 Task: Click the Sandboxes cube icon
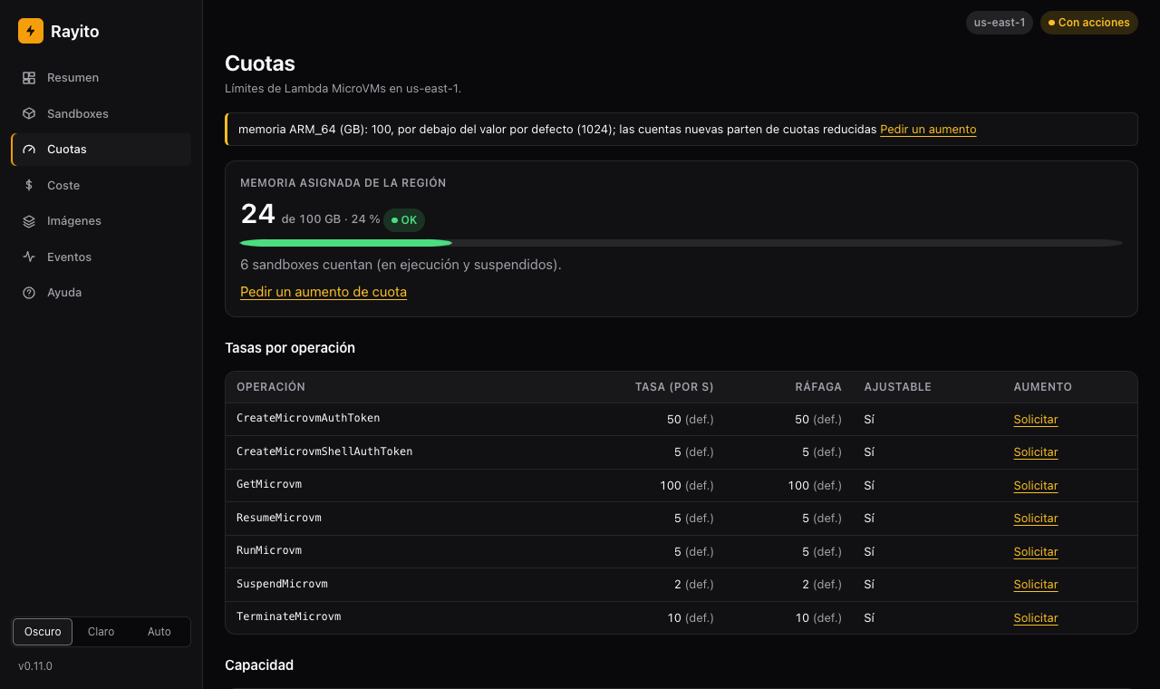[x=29, y=114]
